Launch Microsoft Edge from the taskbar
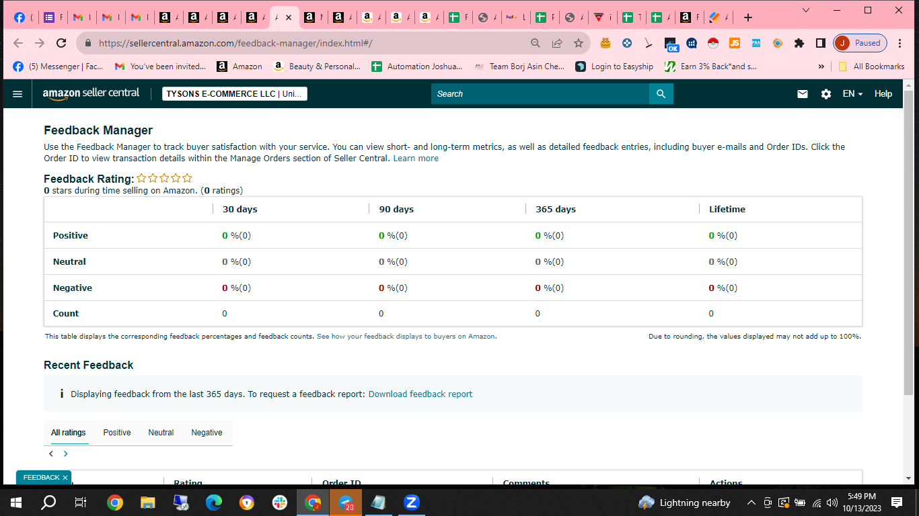 point(213,503)
